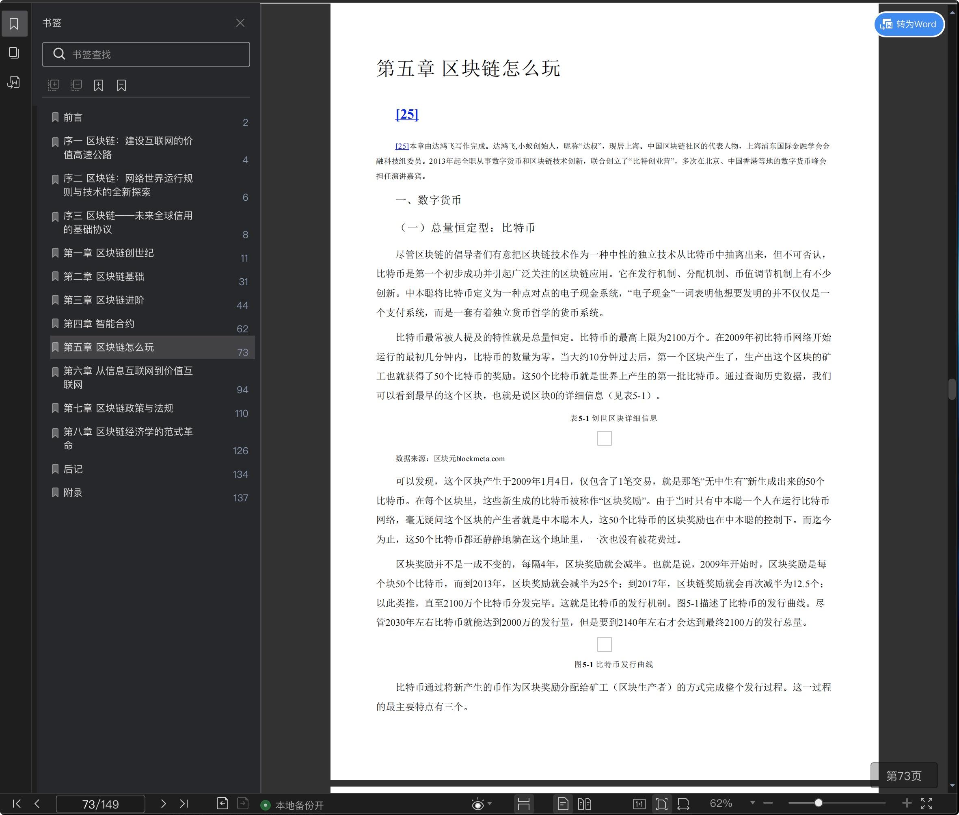Image resolution: width=959 pixels, height=815 pixels.
Task: Select single page view icon
Action: (563, 804)
